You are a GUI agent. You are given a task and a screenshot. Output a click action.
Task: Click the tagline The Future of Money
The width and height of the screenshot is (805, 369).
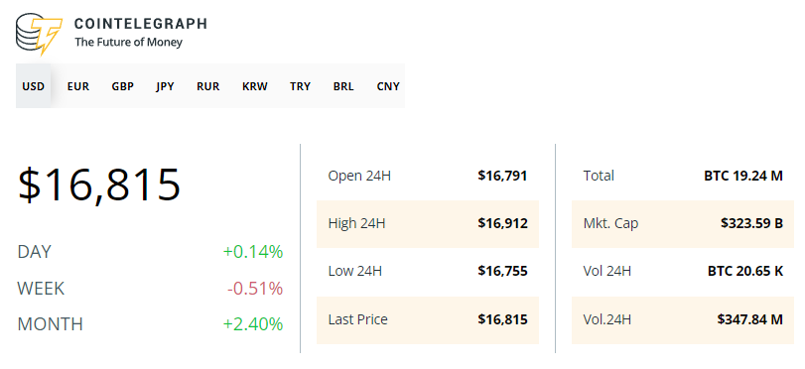128,43
